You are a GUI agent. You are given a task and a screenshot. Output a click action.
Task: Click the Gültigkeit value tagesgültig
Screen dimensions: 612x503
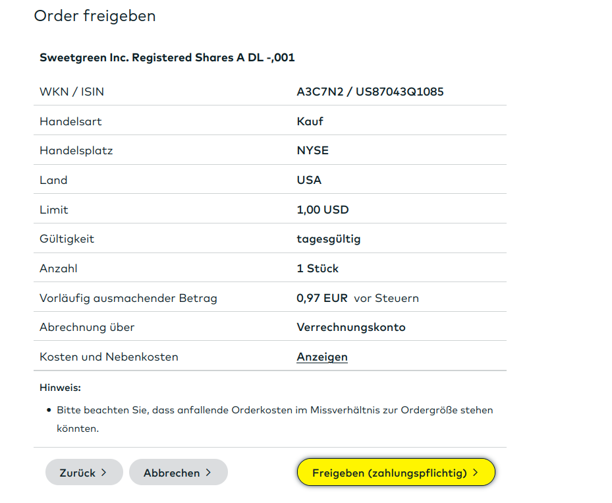pyautogui.click(x=328, y=239)
